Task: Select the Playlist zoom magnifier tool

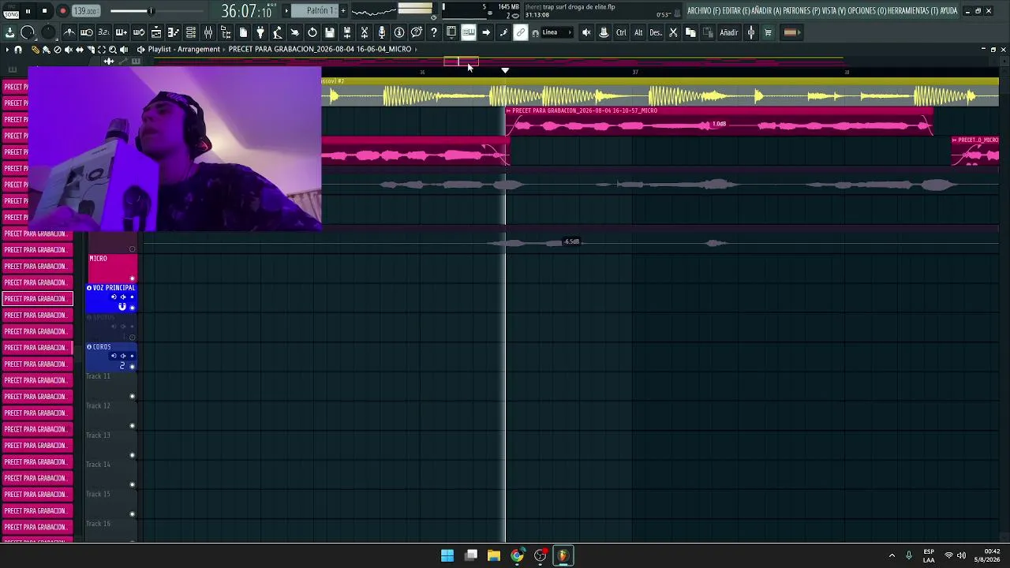Action: pyautogui.click(x=113, y=50)
